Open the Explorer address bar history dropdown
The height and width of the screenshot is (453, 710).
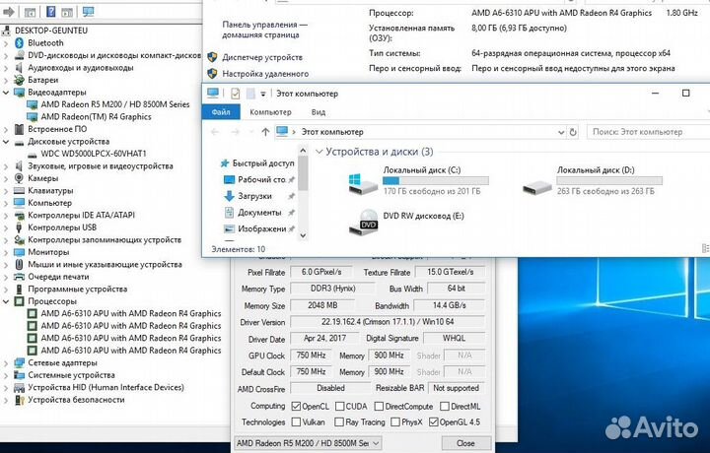point(561,132)
